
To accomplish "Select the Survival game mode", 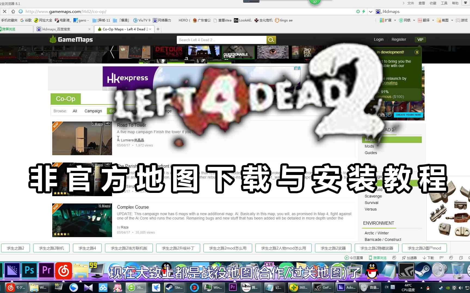I will (371, 203).
